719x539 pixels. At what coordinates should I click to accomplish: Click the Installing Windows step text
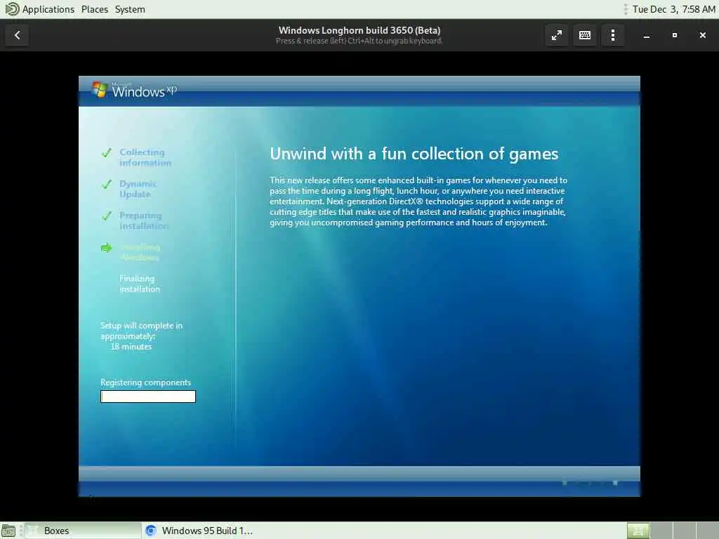point(140,252)
